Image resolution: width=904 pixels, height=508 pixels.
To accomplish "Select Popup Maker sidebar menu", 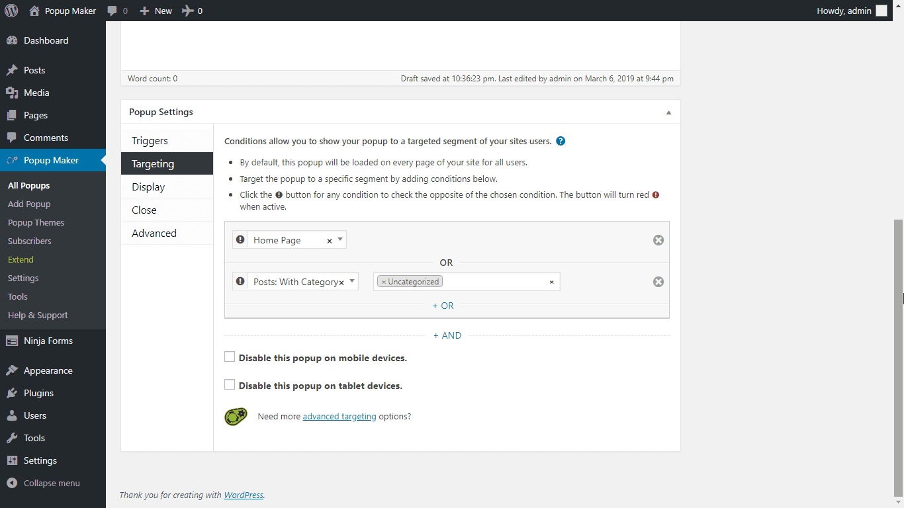I will click(53, 160).
